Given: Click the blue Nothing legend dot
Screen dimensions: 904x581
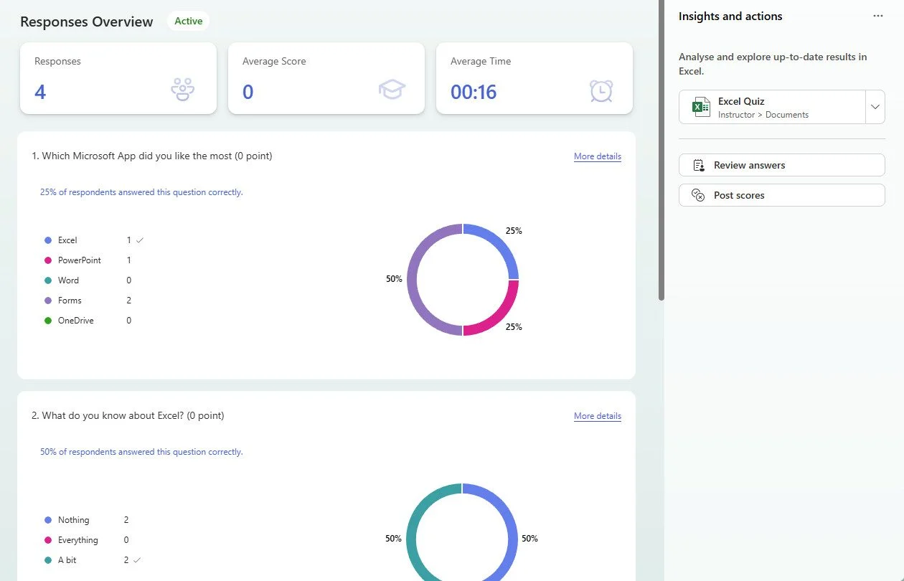Looking at the screenshot, I should coord(48,520).
